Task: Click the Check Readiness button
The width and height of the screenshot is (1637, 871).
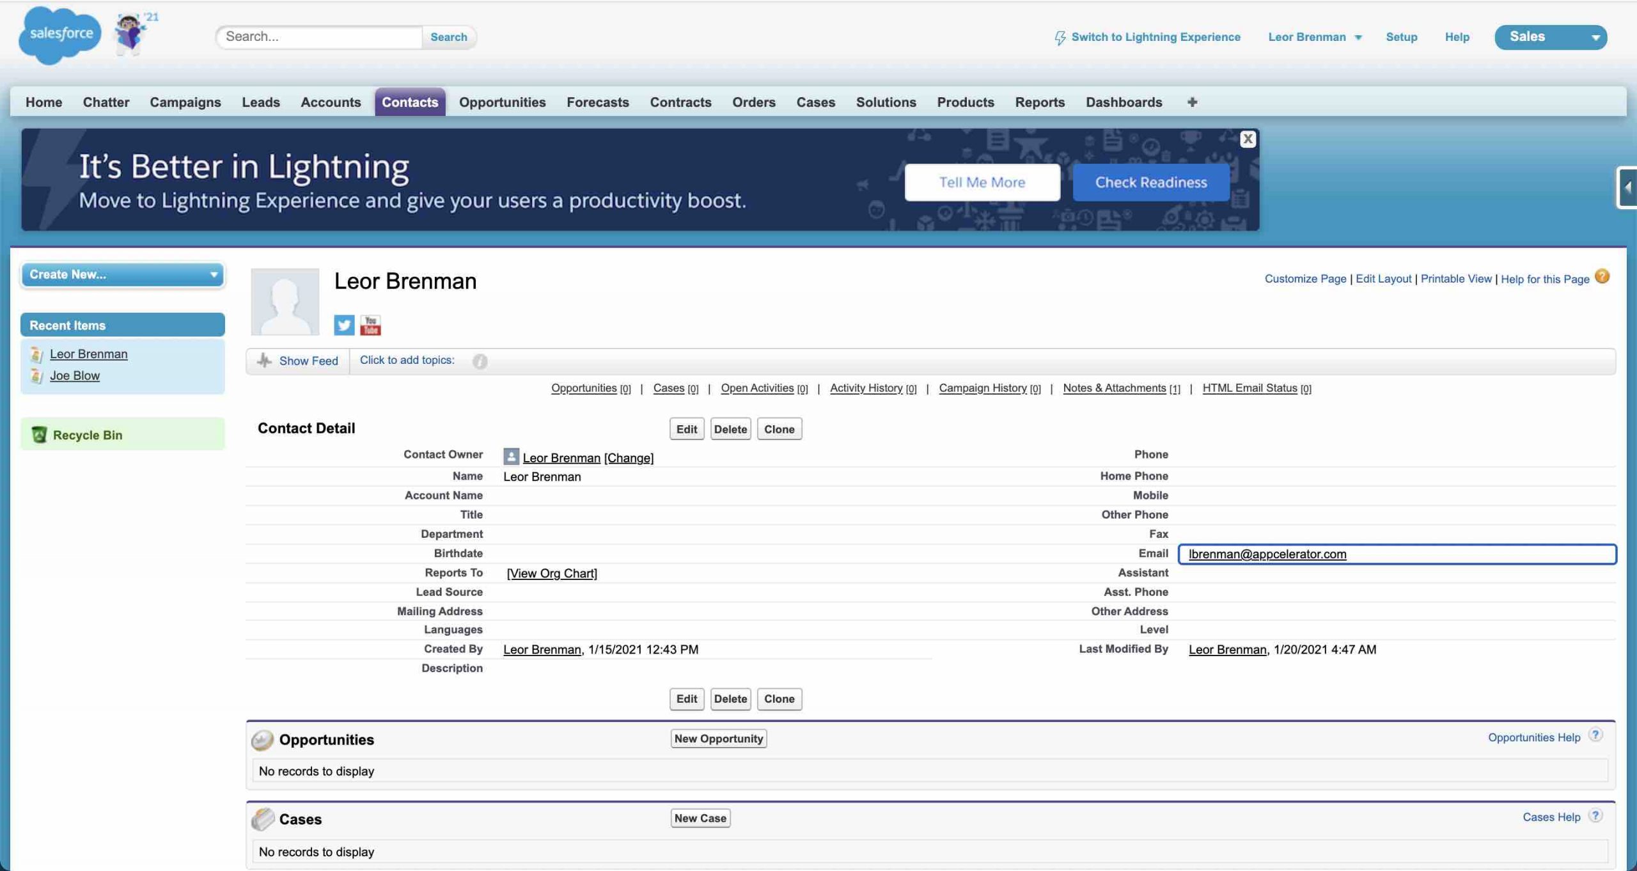Action: click(x=1151, y=182)
